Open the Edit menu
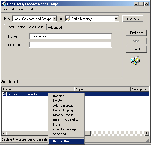The height and width of the screenshot is (145, 151). point(13,9)
